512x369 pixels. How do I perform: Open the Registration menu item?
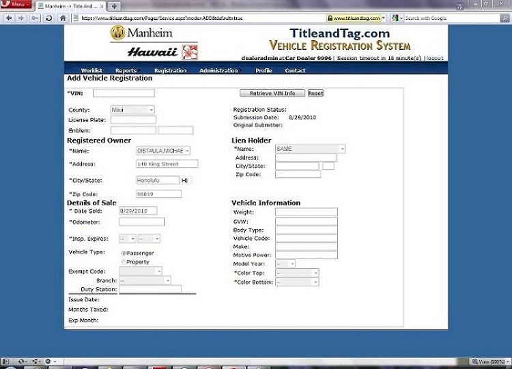tap(170, 70)
